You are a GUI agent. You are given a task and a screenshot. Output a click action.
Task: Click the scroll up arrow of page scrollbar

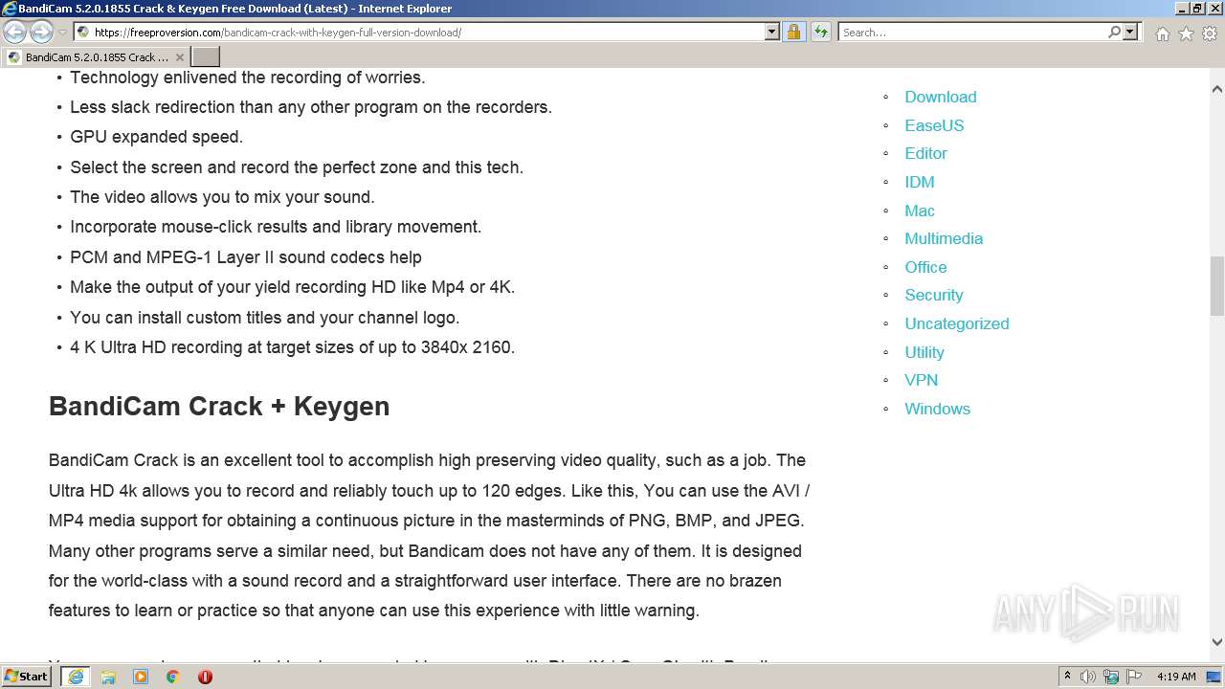click(1217, 89)
